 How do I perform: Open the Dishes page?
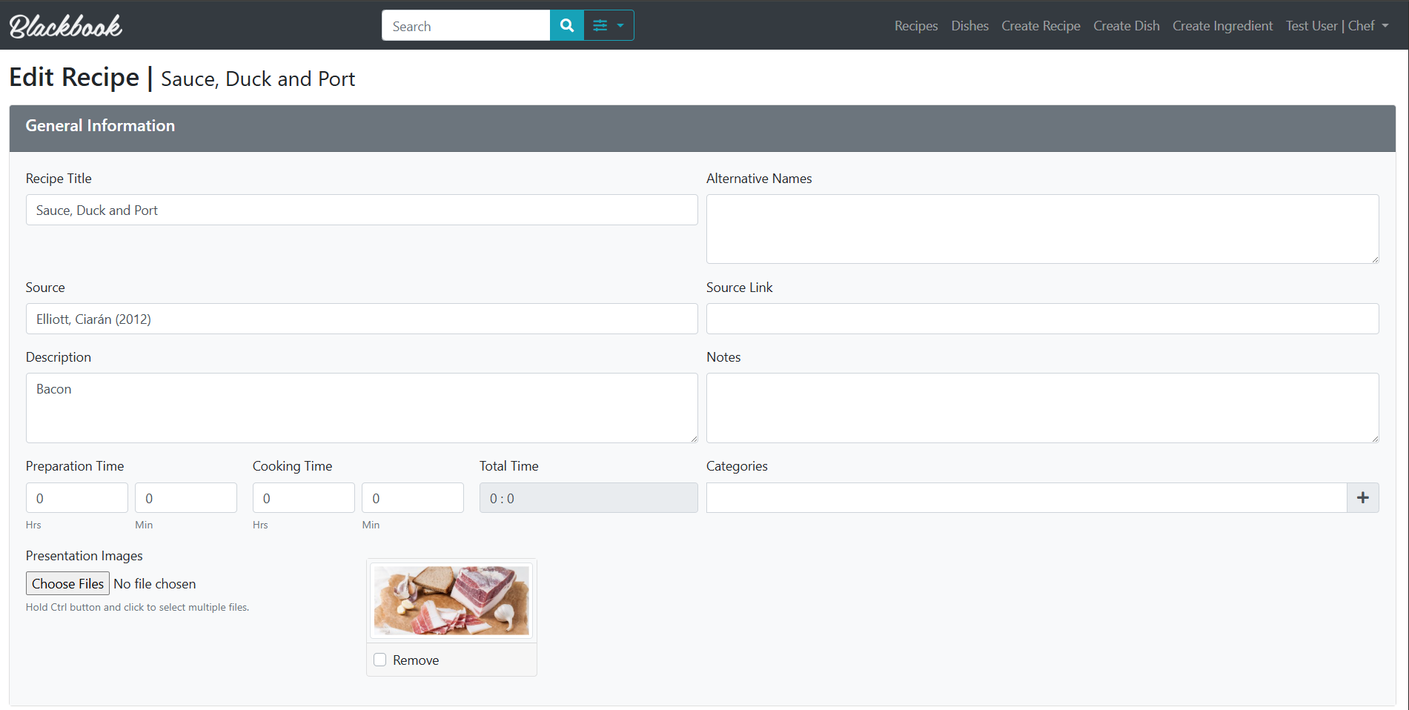[x=969, y=25]
